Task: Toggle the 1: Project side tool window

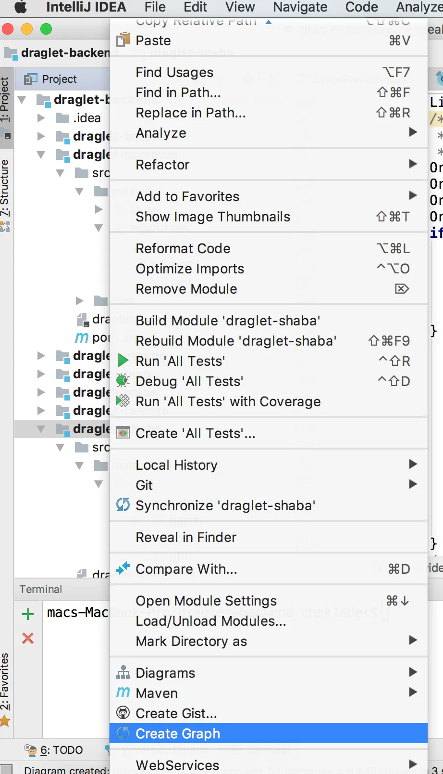Action: click(x=5, y=100)
